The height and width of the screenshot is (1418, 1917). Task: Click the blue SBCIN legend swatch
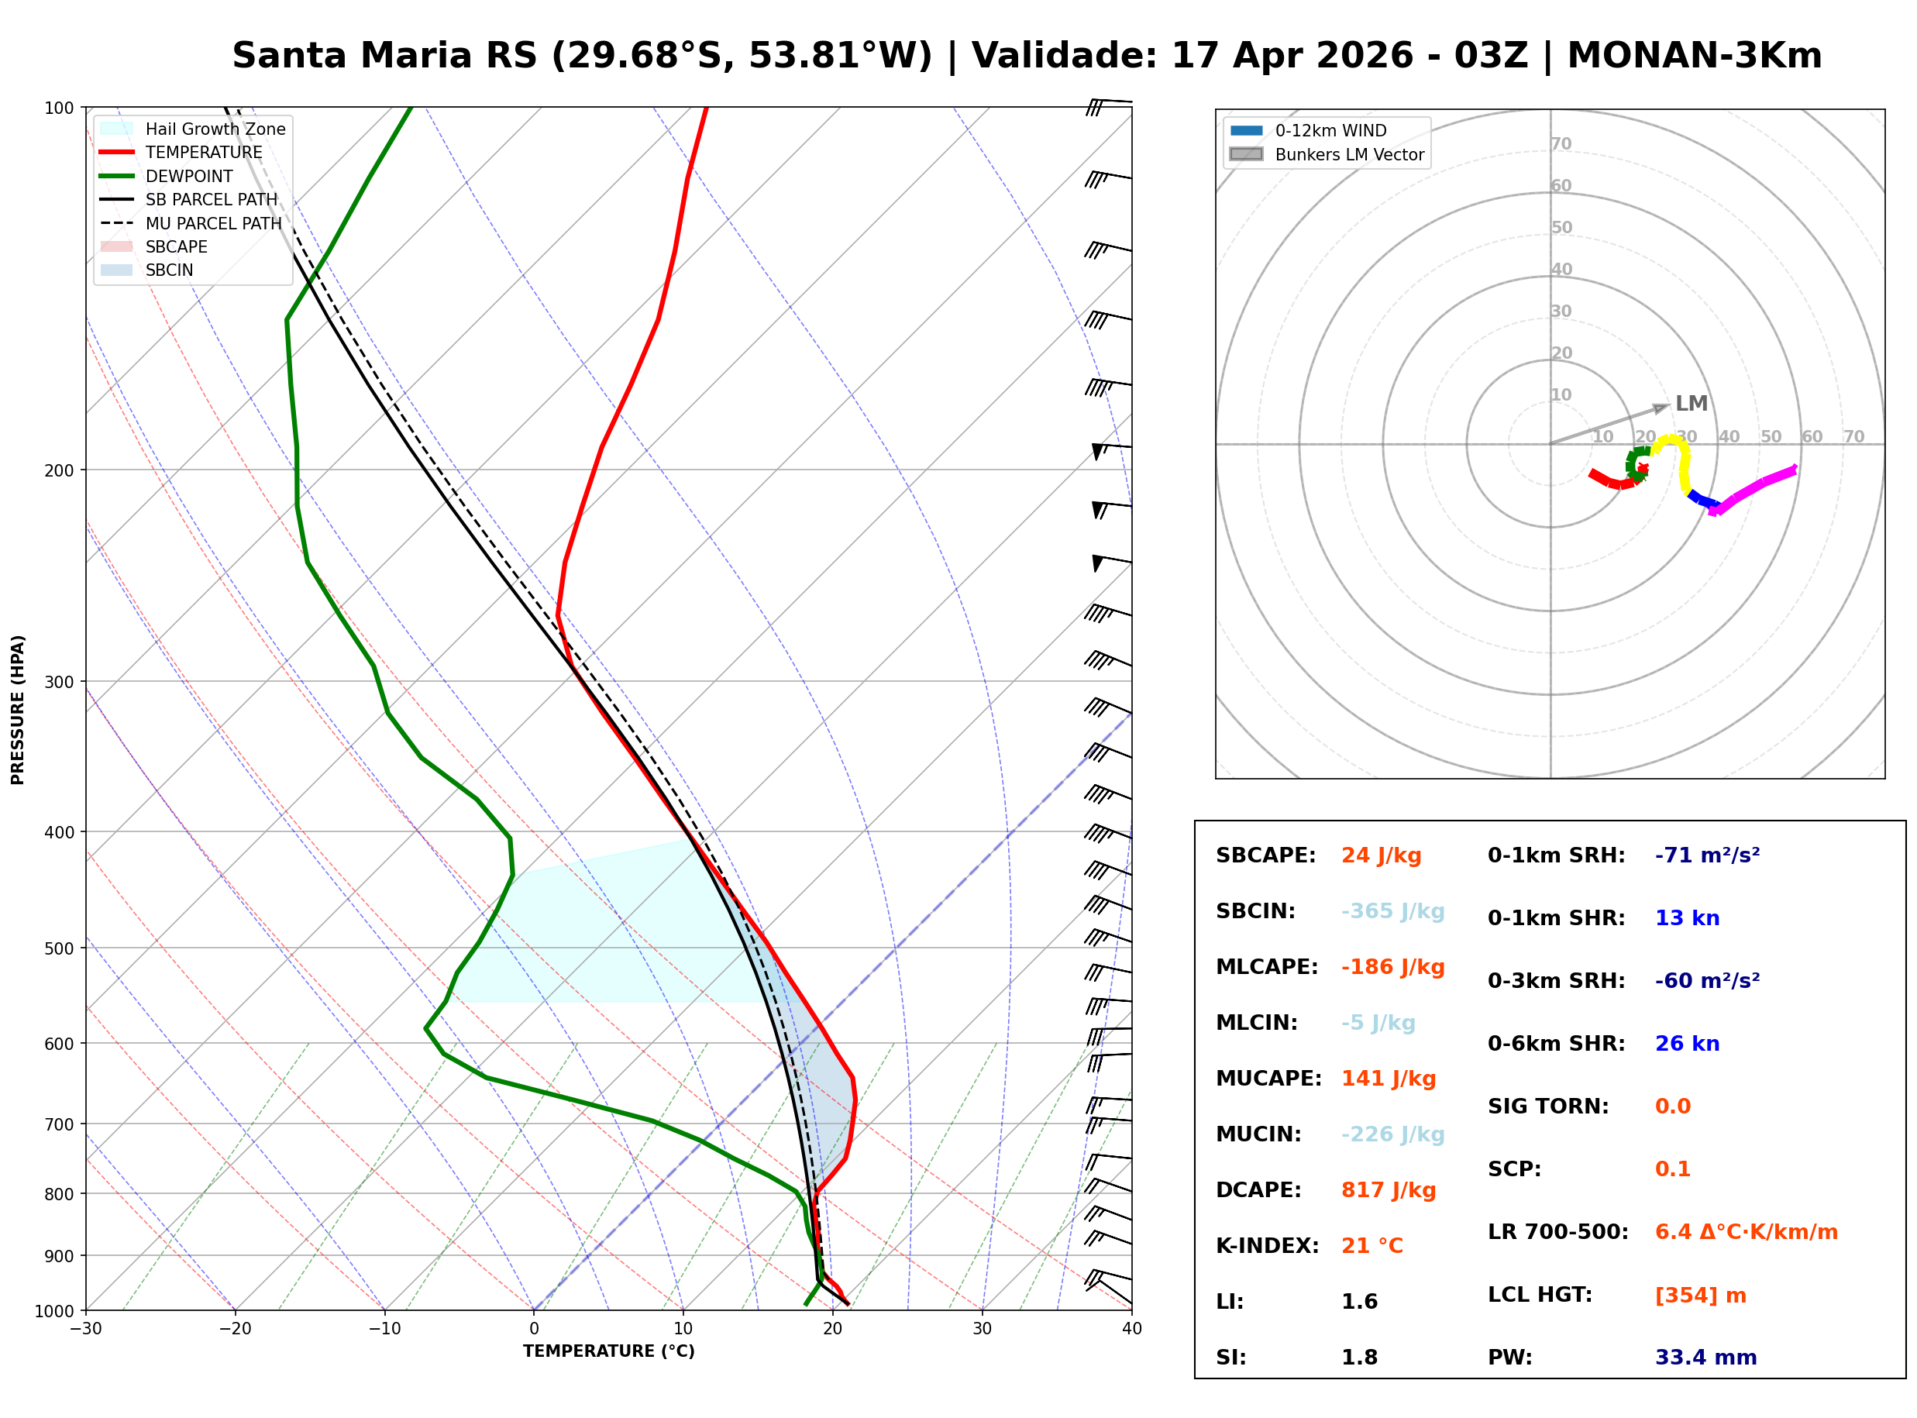pos(117,270)
